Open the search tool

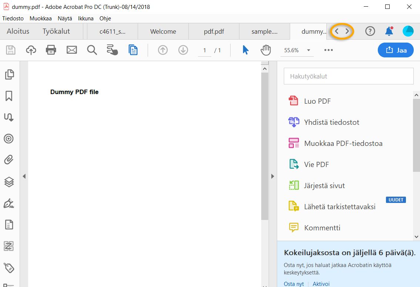91,50
